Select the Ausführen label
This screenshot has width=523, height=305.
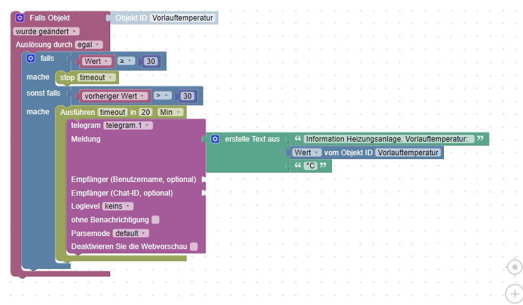pyautogui.click(x=77, y=112)
